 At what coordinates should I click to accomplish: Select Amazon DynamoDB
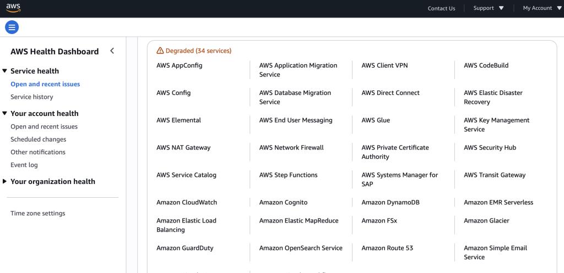(391, 202)
